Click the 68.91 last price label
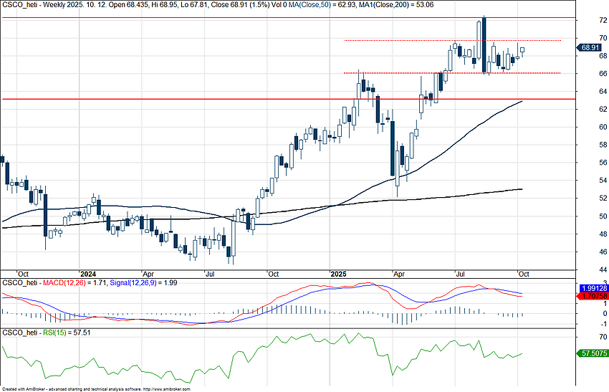 click(x=589, y=47)
